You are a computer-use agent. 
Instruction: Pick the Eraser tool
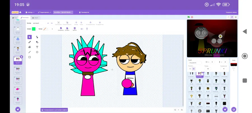click(x=37, y=42)
